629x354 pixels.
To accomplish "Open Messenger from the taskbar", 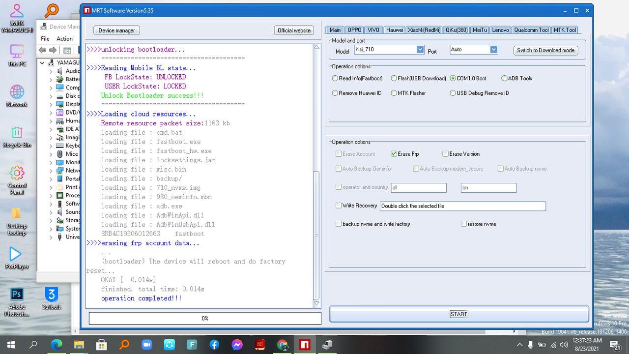I will point(237,345).
